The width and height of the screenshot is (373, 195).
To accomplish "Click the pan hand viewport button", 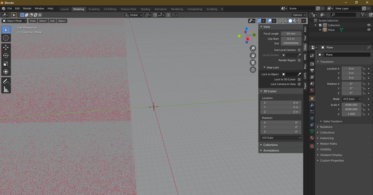I will [253, 55].
